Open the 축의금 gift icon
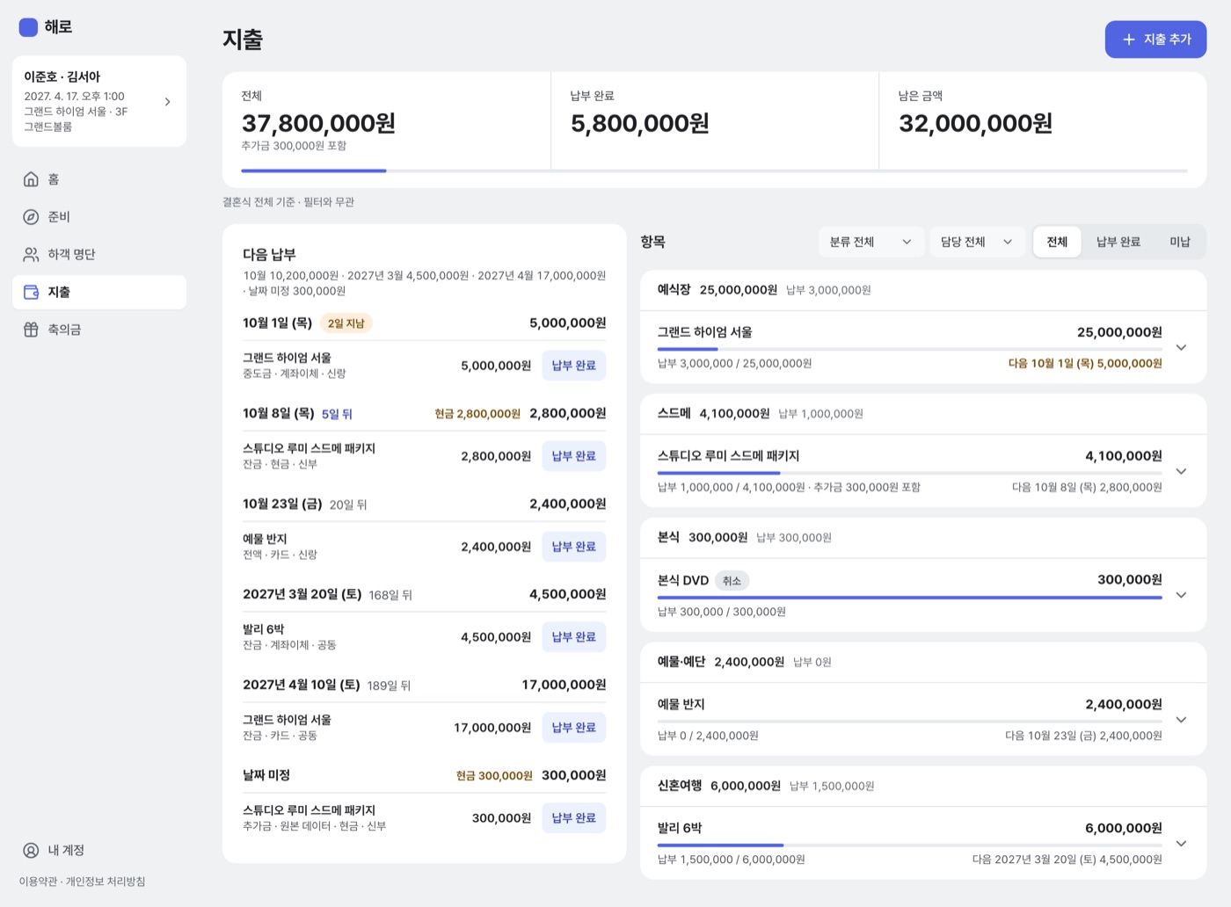 (x=31, y=330)
